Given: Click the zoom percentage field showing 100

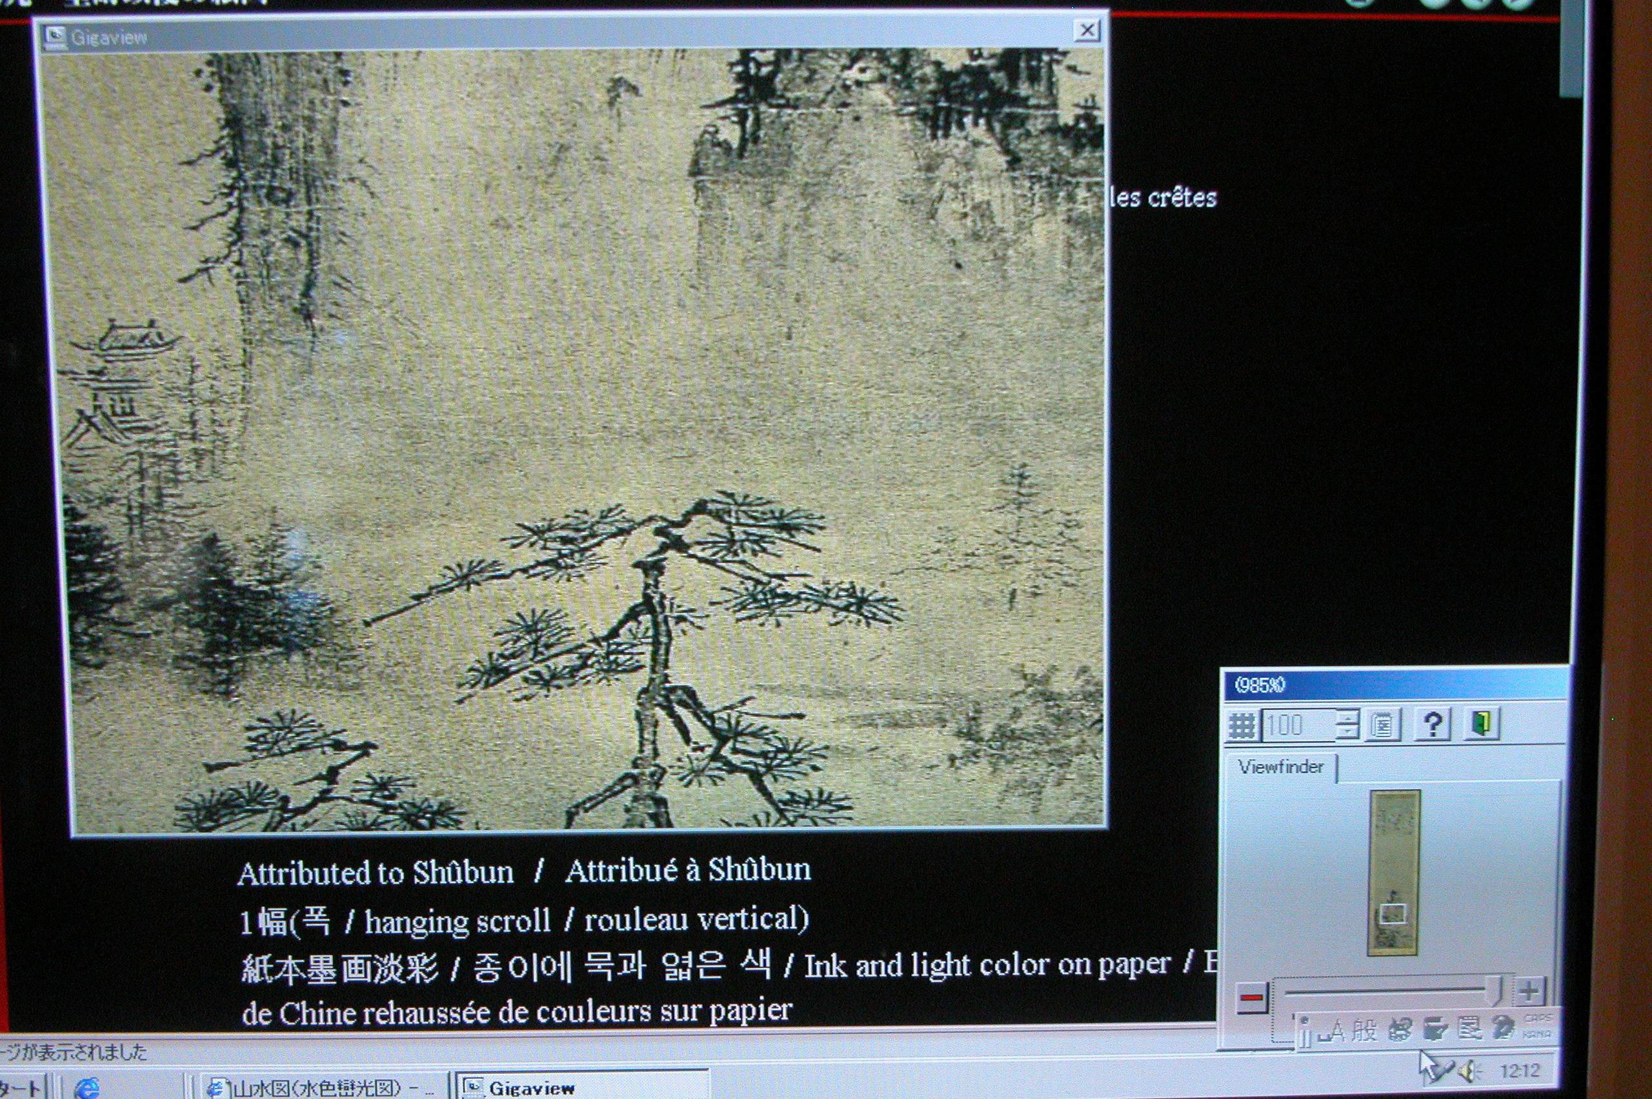Looking at the screenshot, I should [x=1298, y=725].
